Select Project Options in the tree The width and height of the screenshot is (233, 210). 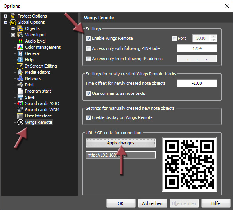(32, 16)
